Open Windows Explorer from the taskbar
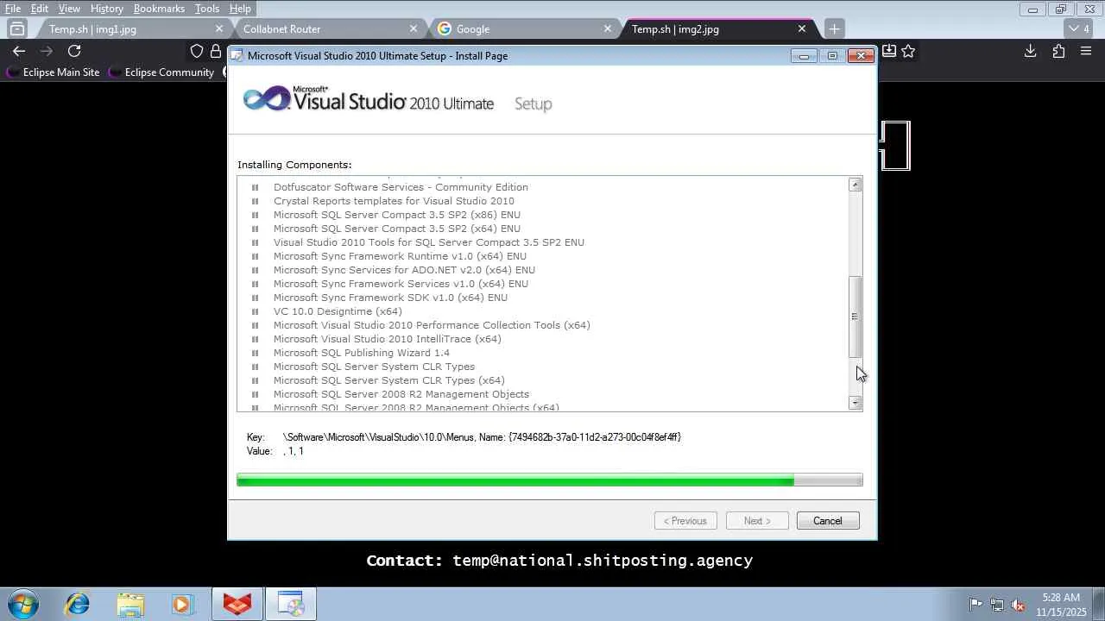The image size is (1105, 621). point(130,604)
